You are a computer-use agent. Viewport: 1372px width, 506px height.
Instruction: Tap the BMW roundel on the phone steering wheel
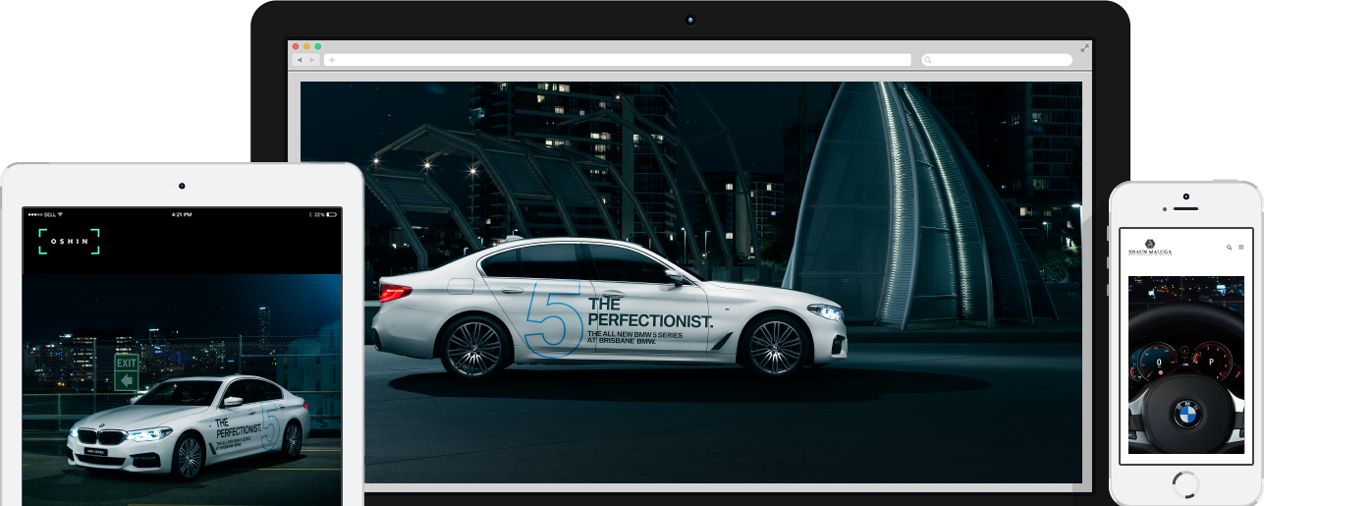[x=1187, y=415]
